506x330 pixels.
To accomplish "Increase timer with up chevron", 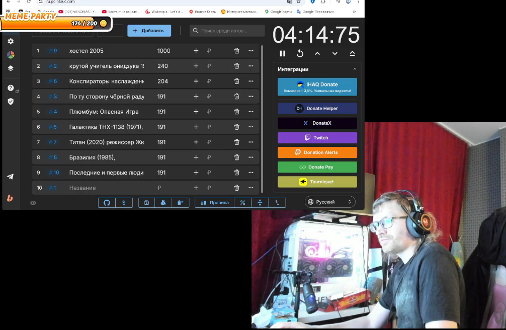I will tap(317, 54).
